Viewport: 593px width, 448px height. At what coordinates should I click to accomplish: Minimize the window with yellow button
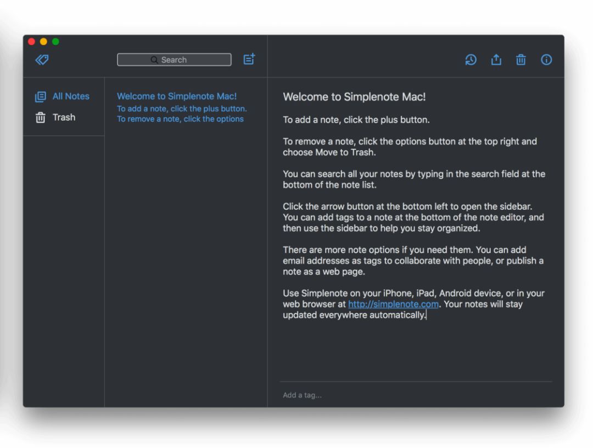pyautogui.click(x=43, y=42)
